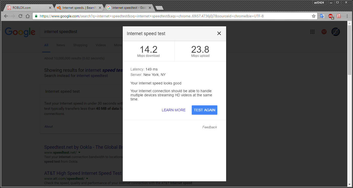Click the green secure padlock icon
Image resolution: width=353 pixels, height=188 pixels.
point(36,16)
